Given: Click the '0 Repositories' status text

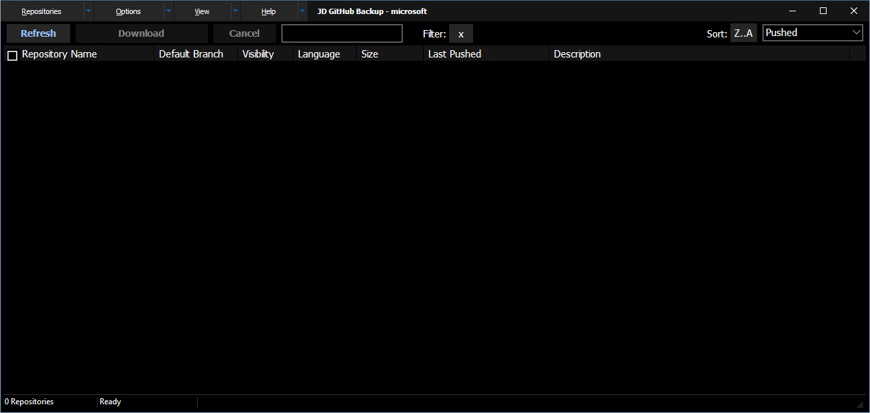Looking at the screenshot, I should pyautogui.click(x=29, y=402).
